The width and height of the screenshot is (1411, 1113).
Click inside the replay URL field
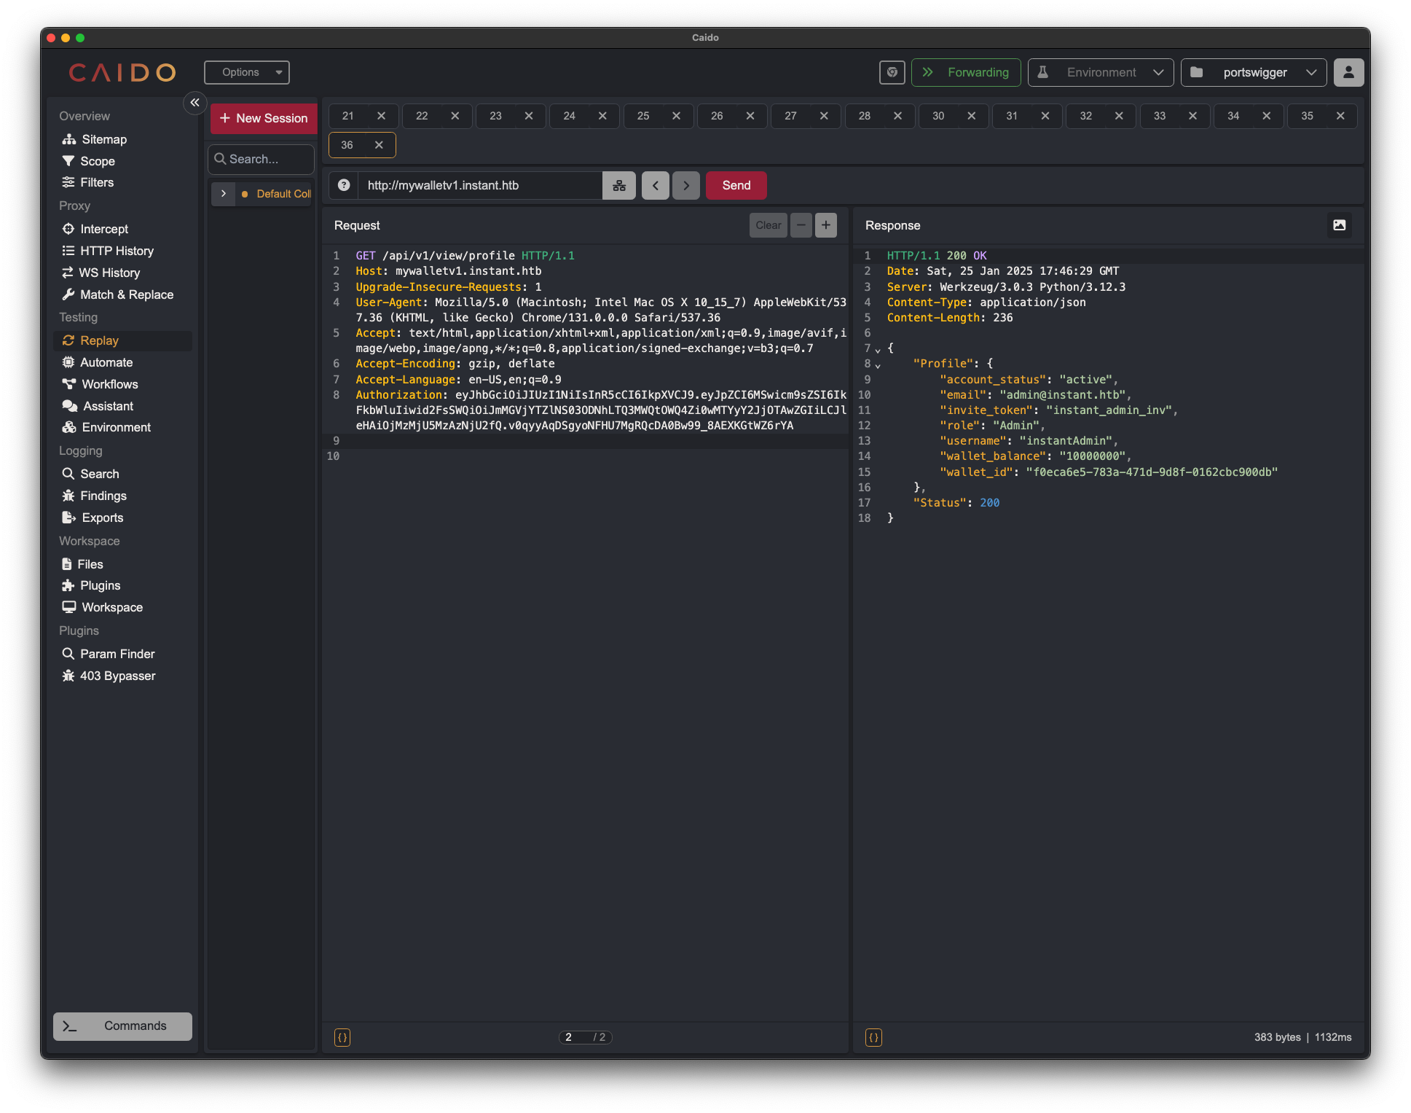tap(481, 185)
